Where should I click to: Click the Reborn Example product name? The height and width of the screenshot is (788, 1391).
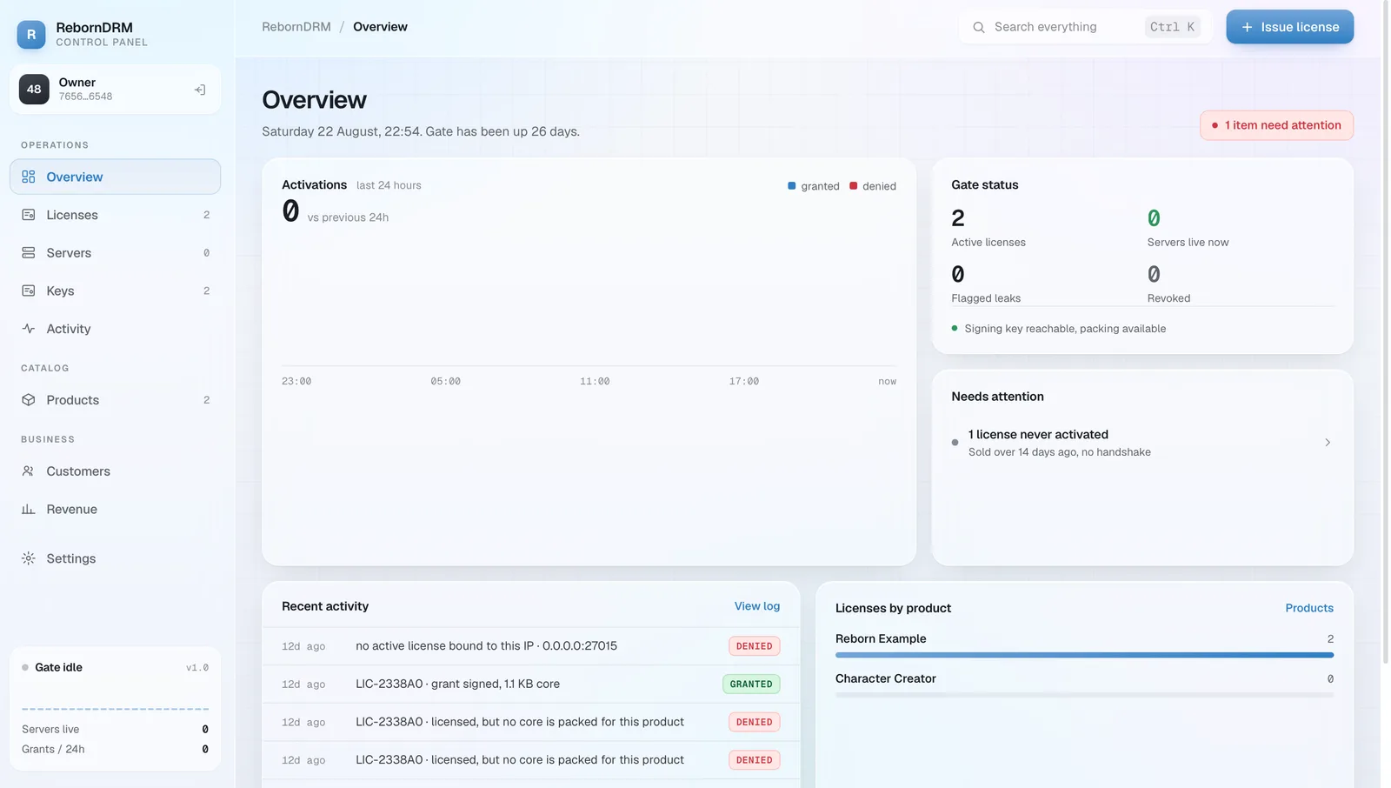[881, 638]
